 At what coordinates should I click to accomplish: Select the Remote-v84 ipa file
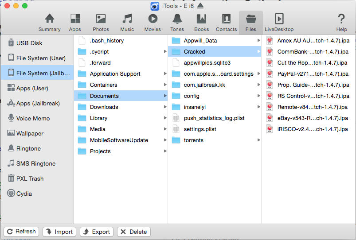click(309, 107)
